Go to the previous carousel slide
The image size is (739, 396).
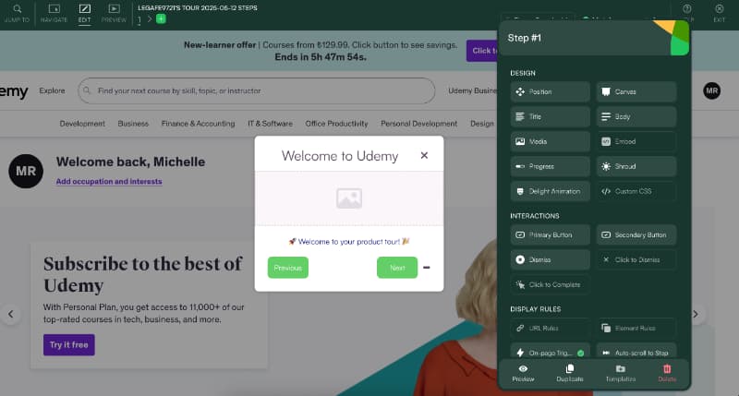[11, 314]
